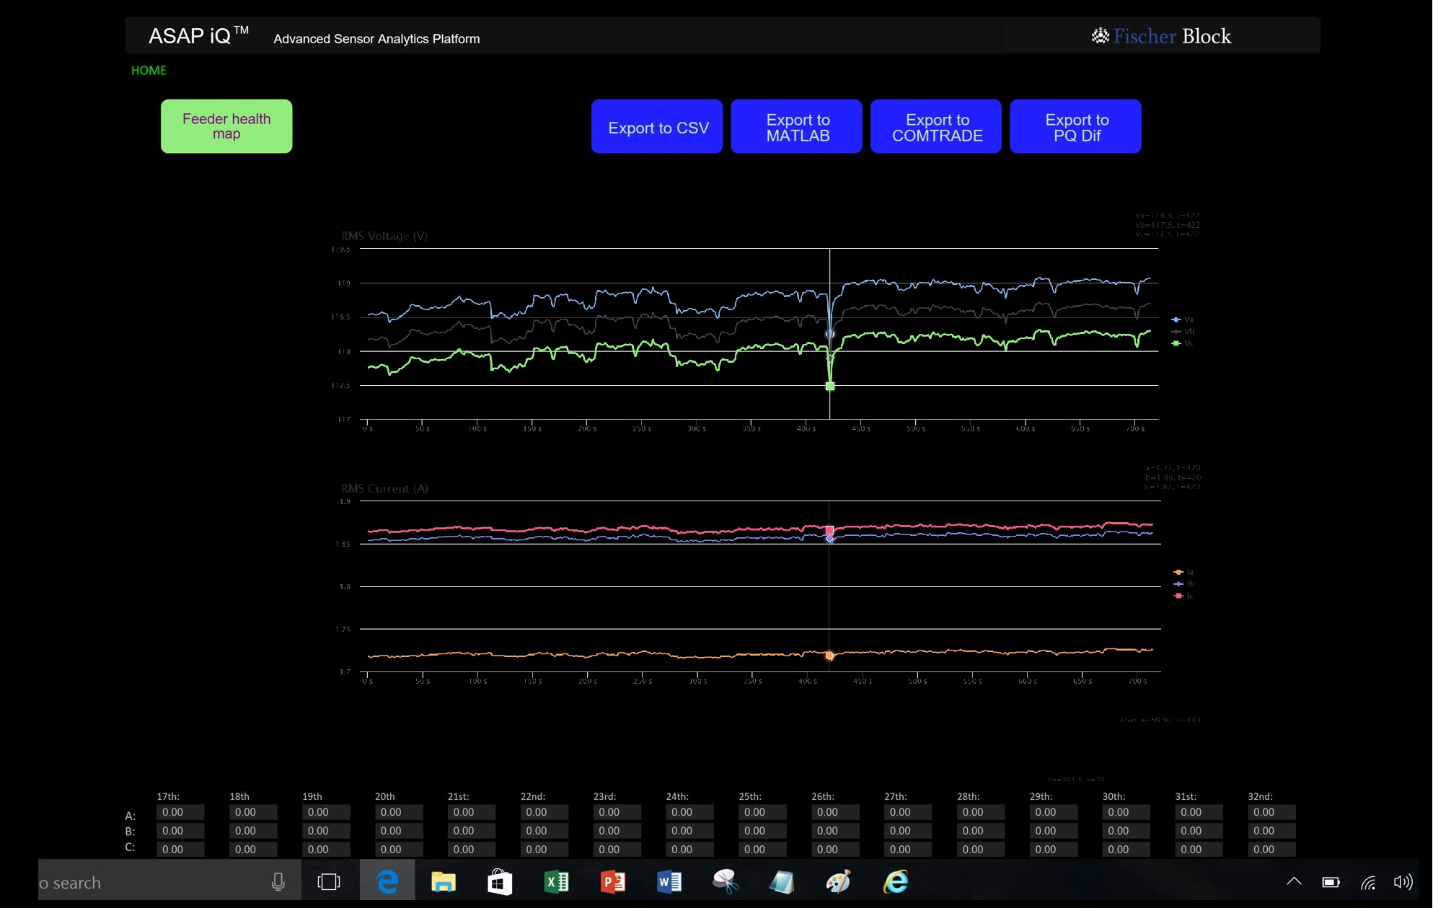The width and height of the screenshot is (1433, 908).
Task: Click the Feeder health map button
Action: (226, 126)
